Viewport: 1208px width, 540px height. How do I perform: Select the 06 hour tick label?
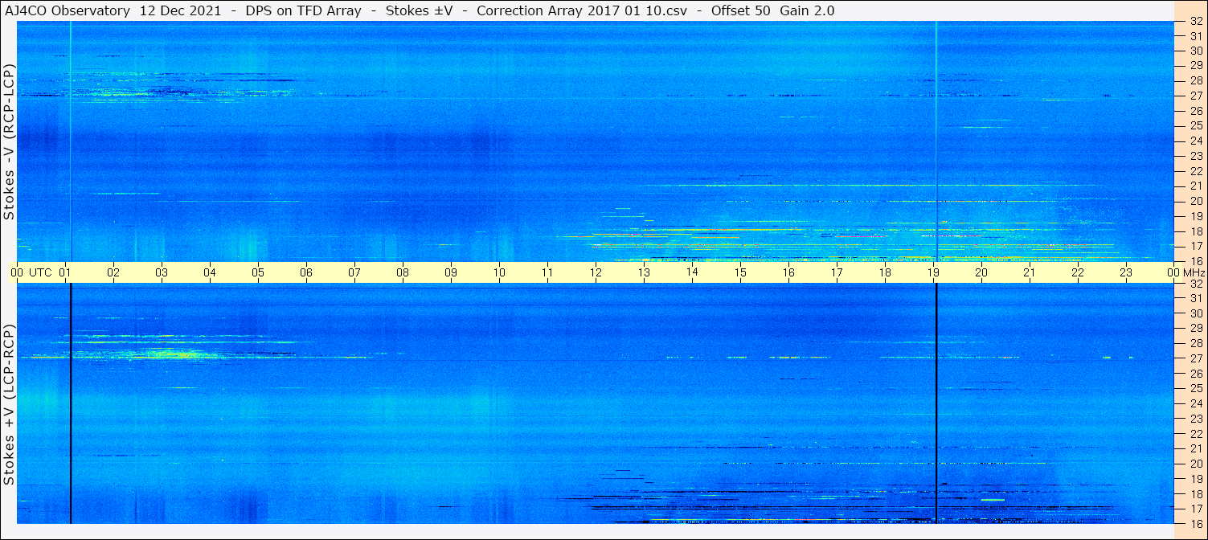coord(307,273)
